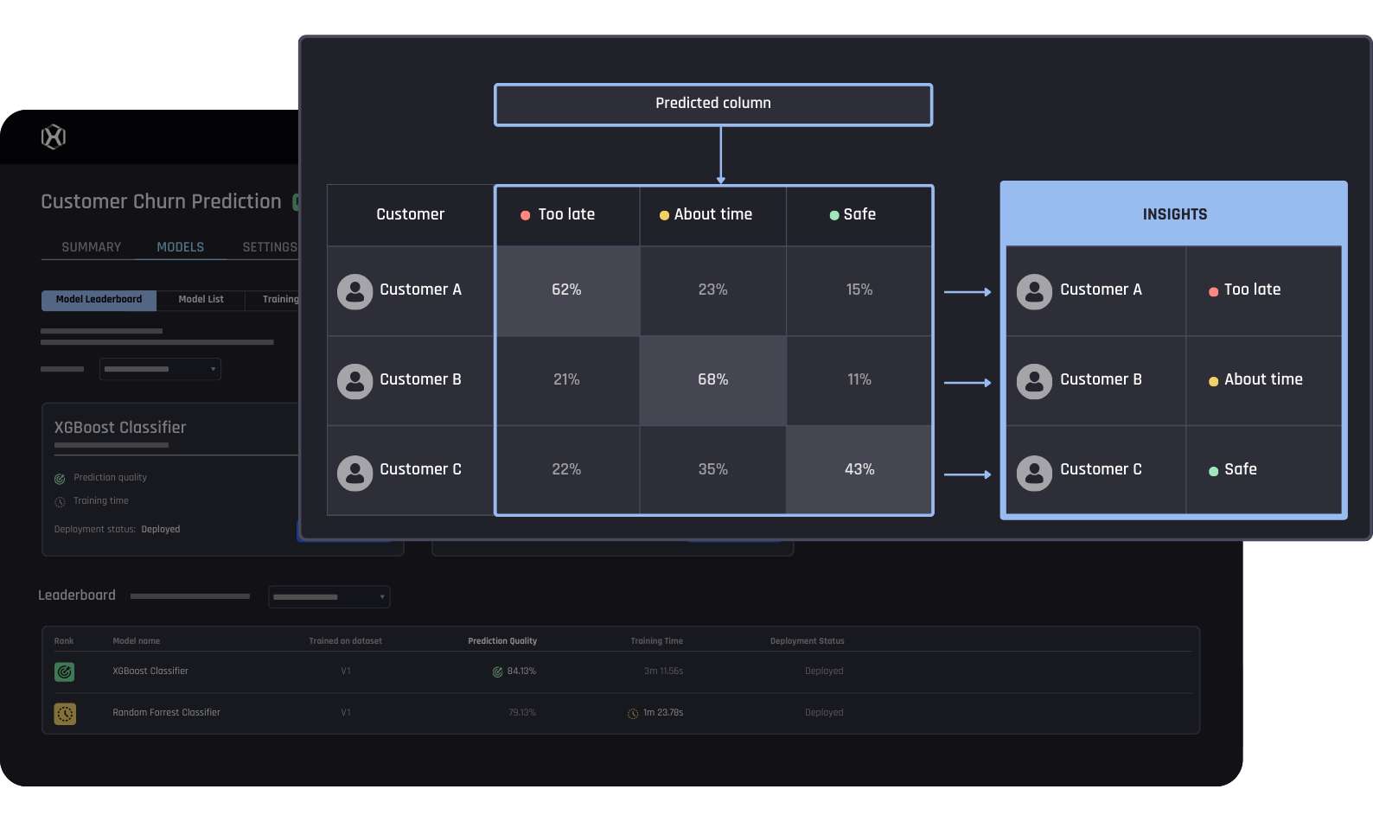
Task: Click the XGBoost Classifier card title
Action: tap(120, 428)
